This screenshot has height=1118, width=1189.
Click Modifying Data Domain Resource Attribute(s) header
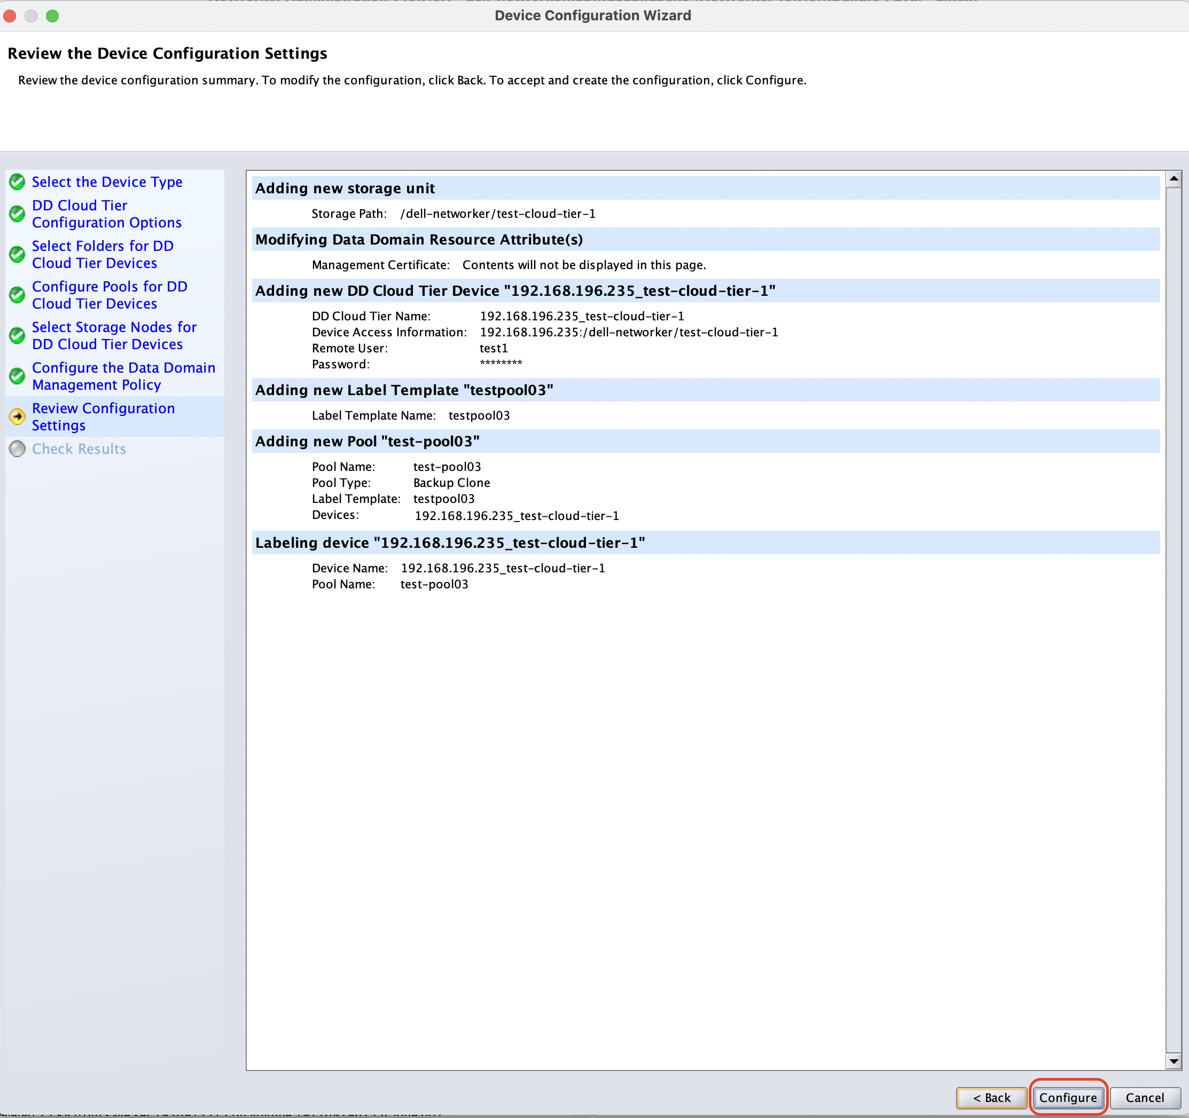tap(706, 240)
